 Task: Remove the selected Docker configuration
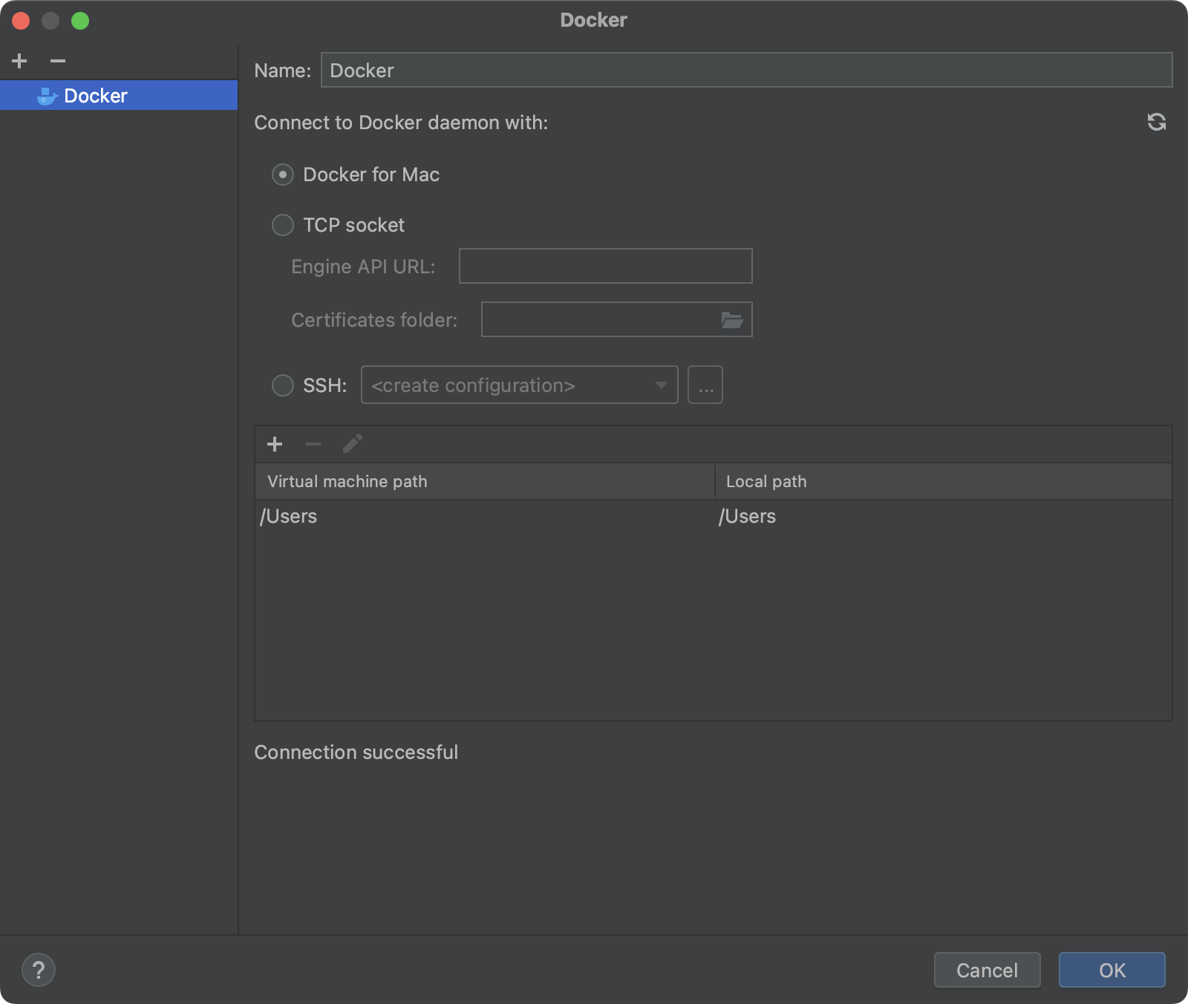tap(58, 61)
